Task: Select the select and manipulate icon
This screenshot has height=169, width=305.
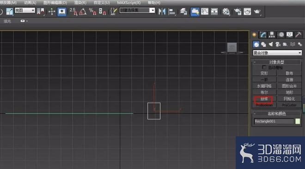Action: (x=52, y=12)
